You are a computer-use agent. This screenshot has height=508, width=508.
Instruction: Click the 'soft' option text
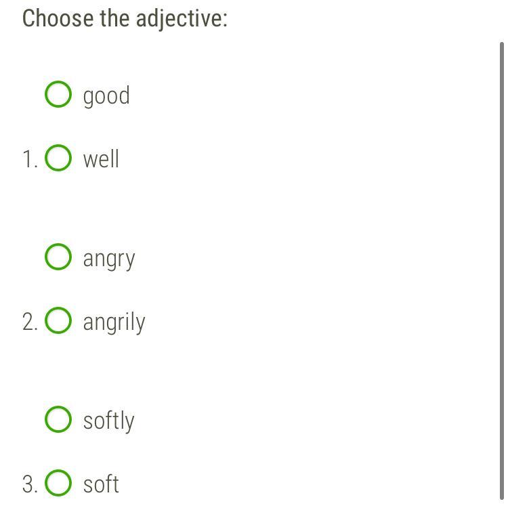[101, 484]
